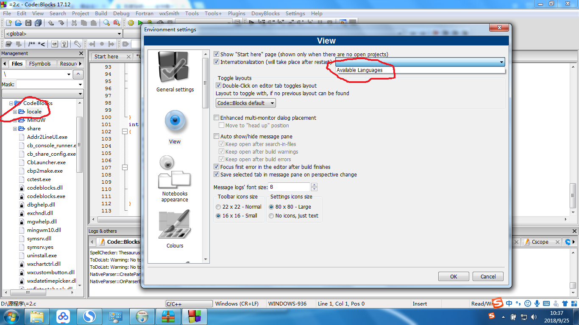
Task: Select No icons, just text option
Action: click(271, 215)
